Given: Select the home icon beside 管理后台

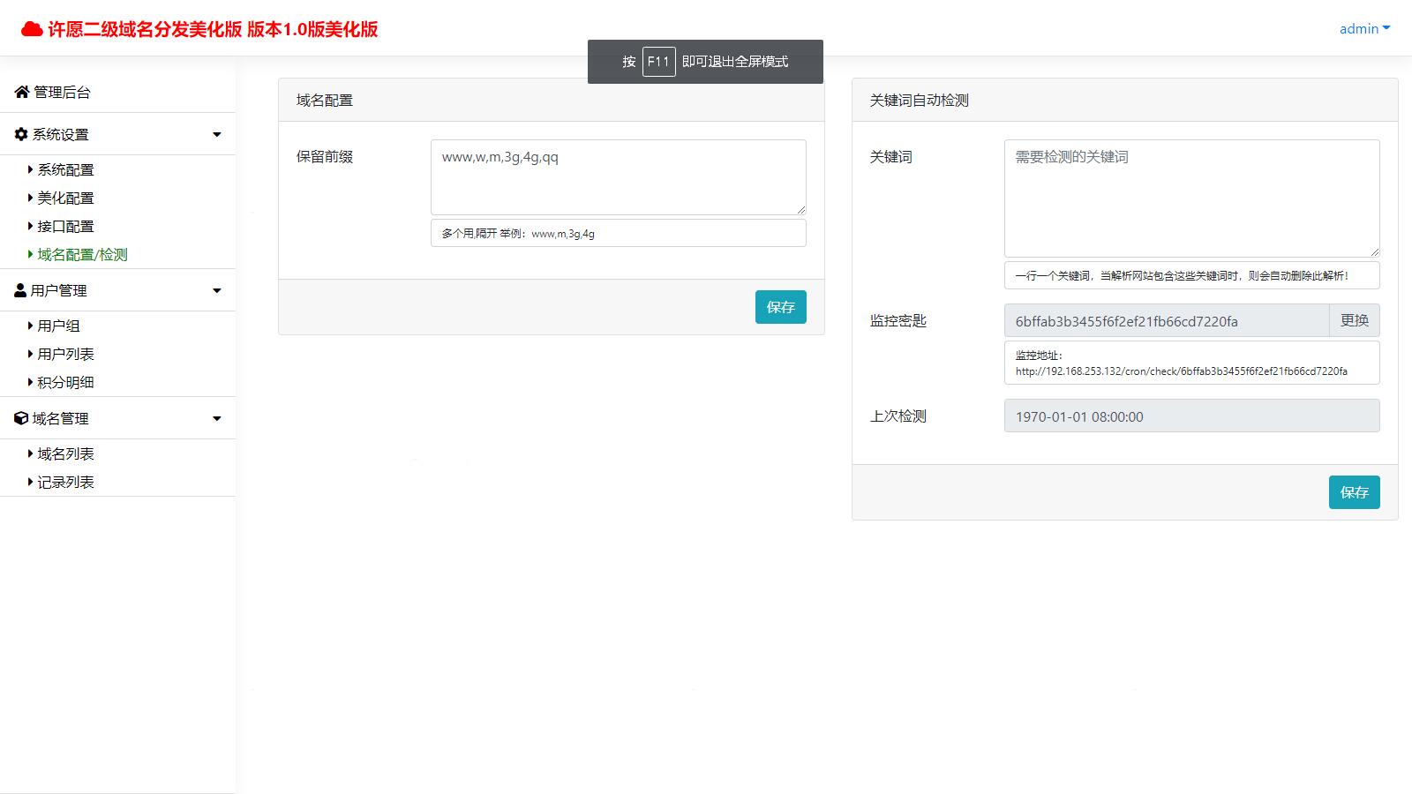Looking at the screenshot, I should pyautogui.click(x=21, y=92).
